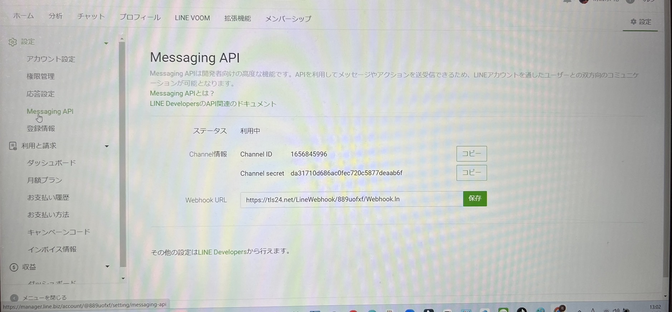Click the 収益 coin icon
This screenshot has width=672, height=312.
14,267
